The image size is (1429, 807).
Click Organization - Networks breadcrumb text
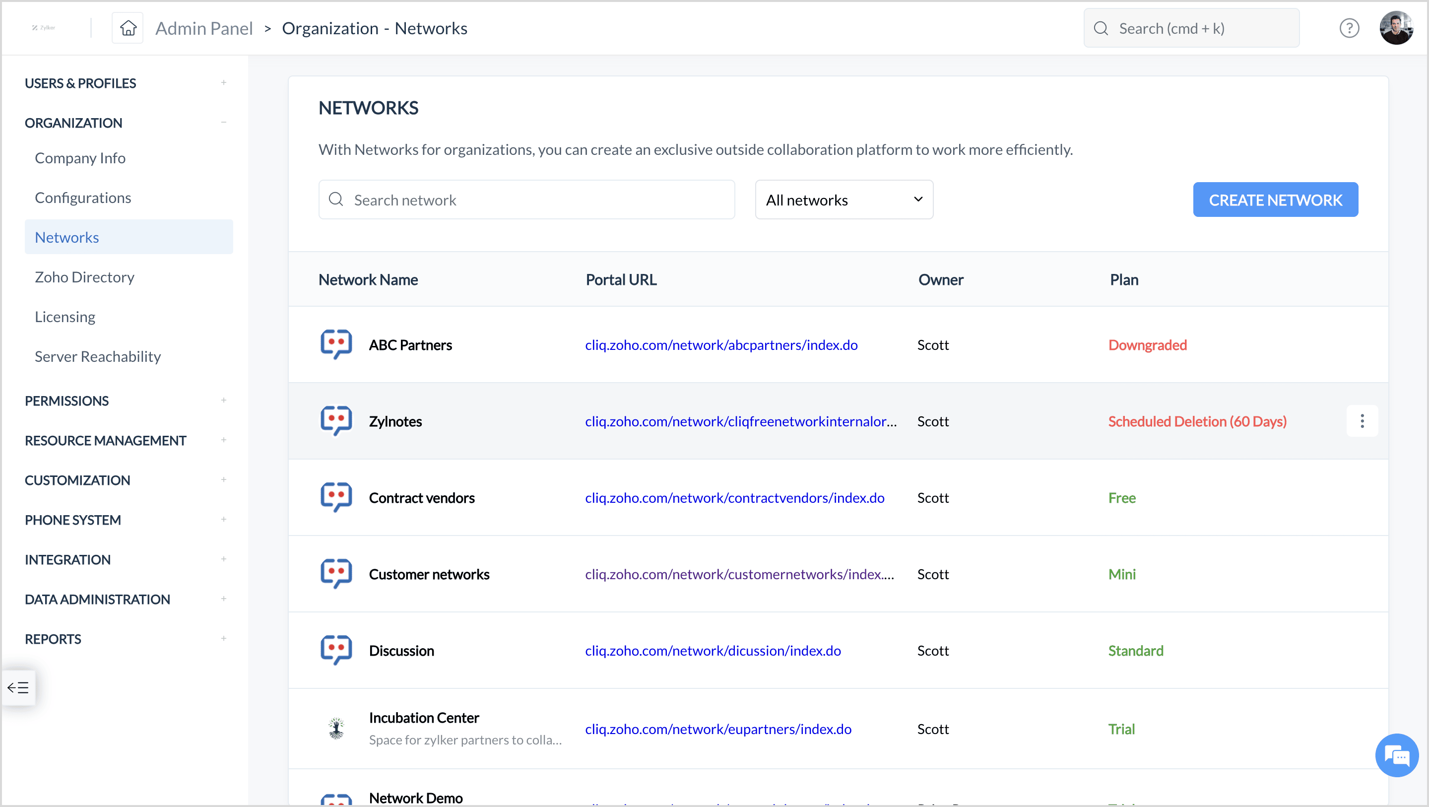375,28
